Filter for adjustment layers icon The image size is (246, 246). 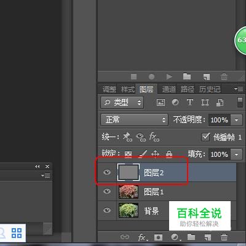(x=175, y=102)
